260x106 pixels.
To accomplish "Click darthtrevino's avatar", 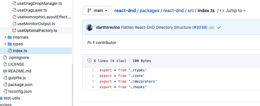I will [89, 27].
